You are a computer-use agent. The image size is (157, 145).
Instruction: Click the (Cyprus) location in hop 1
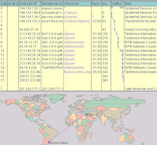pyautogui.click(x=70, y=13)
